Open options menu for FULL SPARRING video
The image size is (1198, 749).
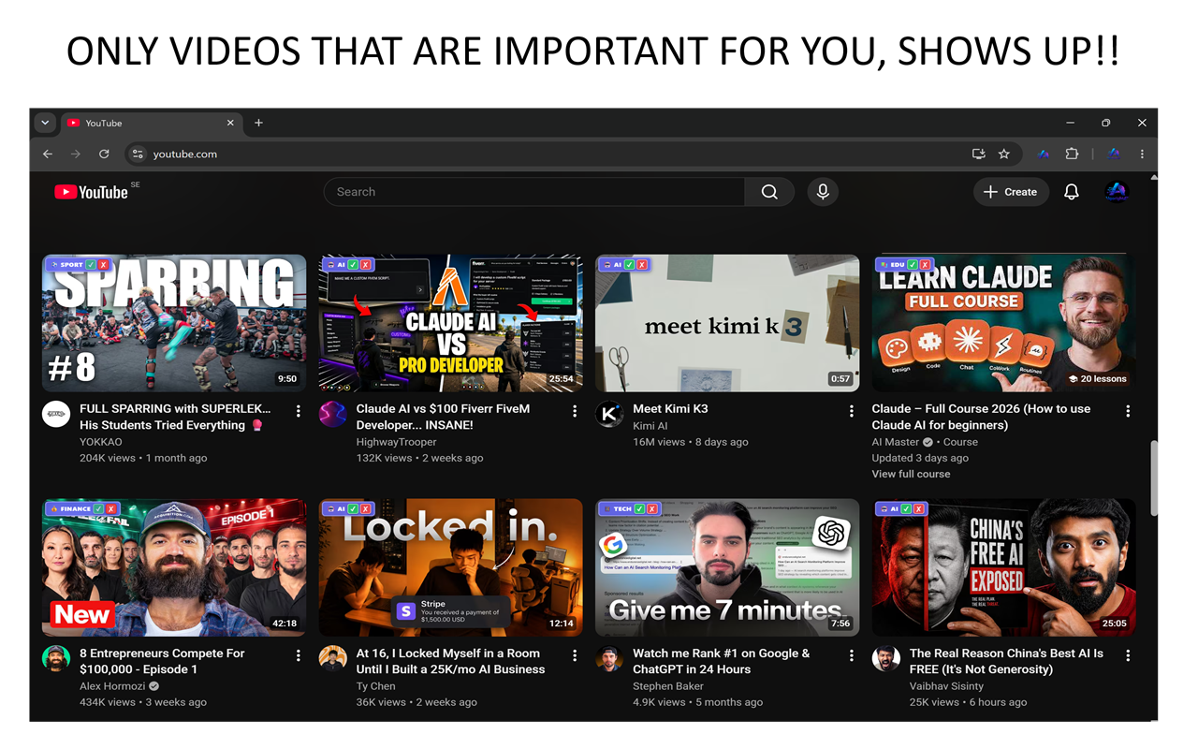pos(299,411)
